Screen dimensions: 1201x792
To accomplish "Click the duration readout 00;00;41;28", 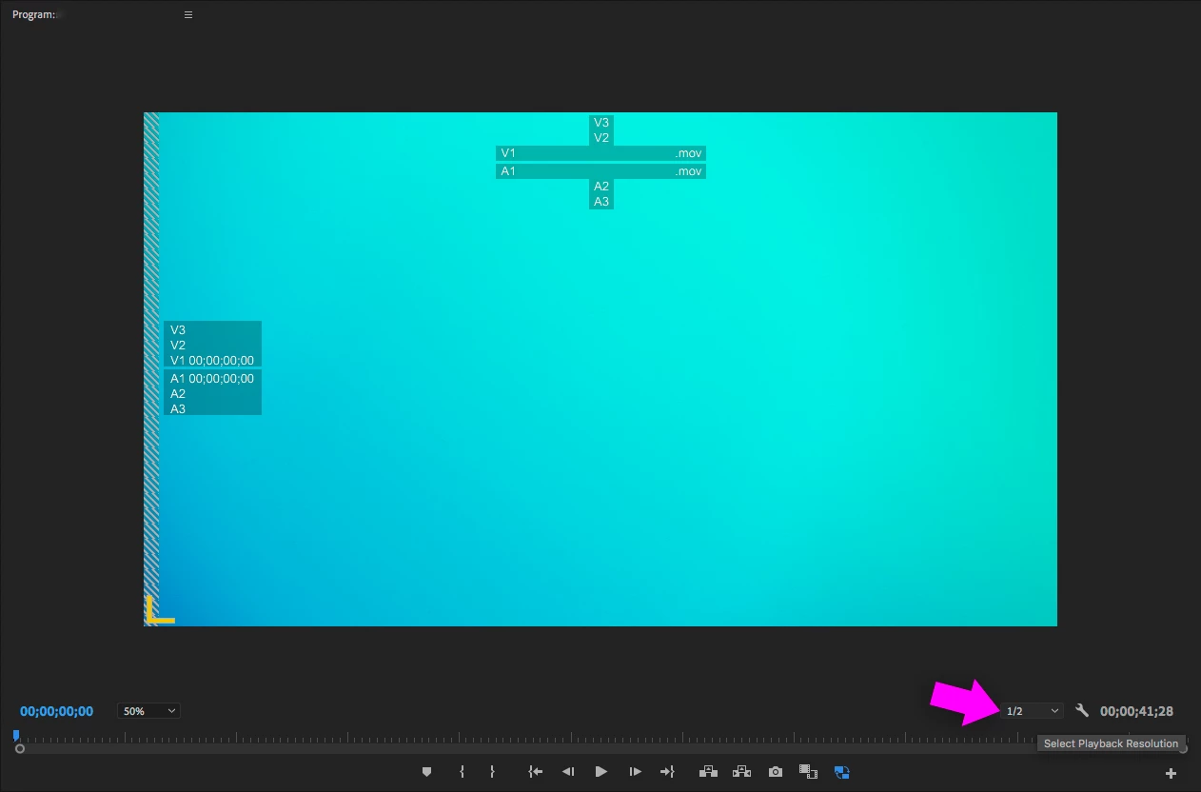I will (x=1136, y=711).
